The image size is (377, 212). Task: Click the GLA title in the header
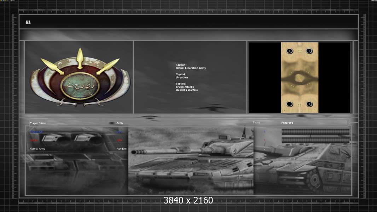28,22
